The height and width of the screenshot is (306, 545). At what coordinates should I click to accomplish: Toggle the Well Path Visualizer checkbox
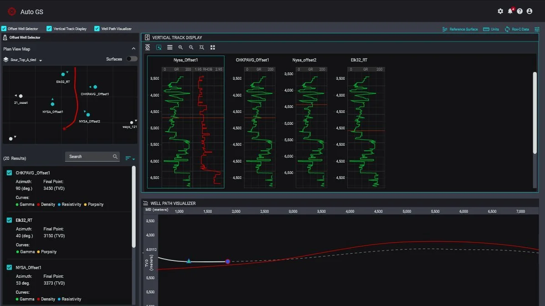[x=97, y=29]
